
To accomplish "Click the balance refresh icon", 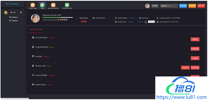I will [x=176, y=6].
